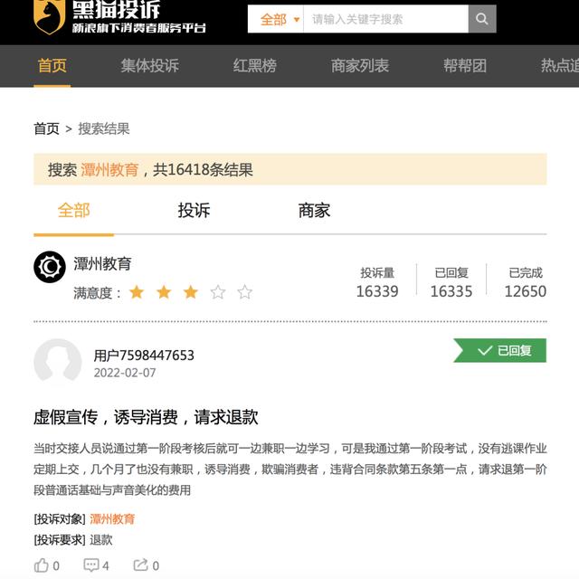
Task: Focus the keyword search input field
Action: [x=386, y=19]
